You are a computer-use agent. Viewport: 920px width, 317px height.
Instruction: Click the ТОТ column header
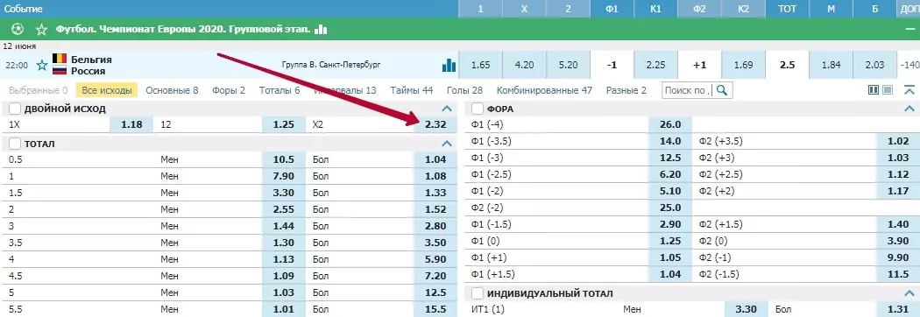click(787, 9)
